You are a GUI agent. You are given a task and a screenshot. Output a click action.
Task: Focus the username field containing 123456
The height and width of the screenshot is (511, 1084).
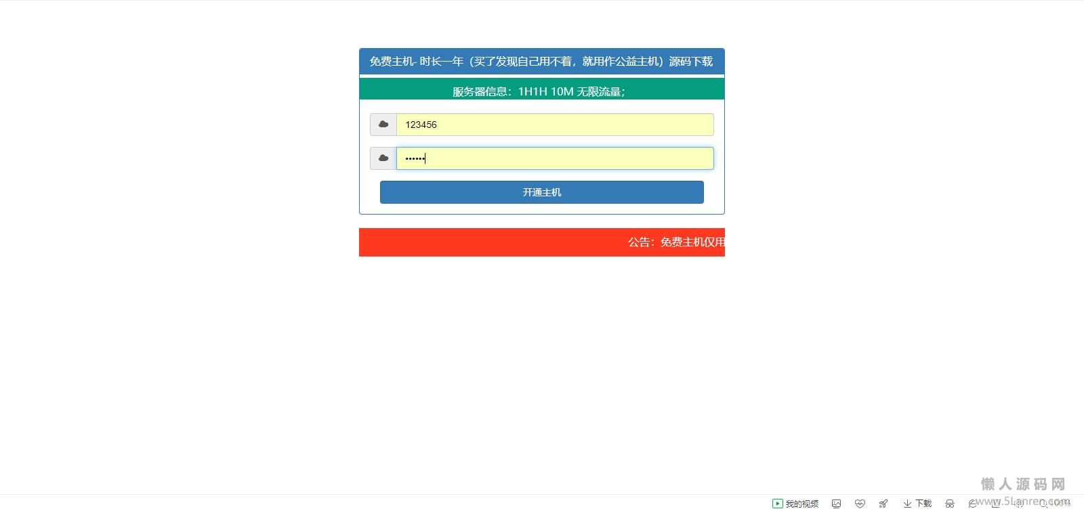pos(555,125)
